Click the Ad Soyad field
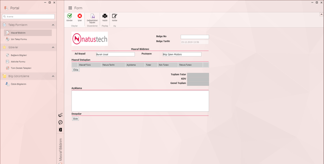This screenshot has height=164, width=324. click(115, 54)
